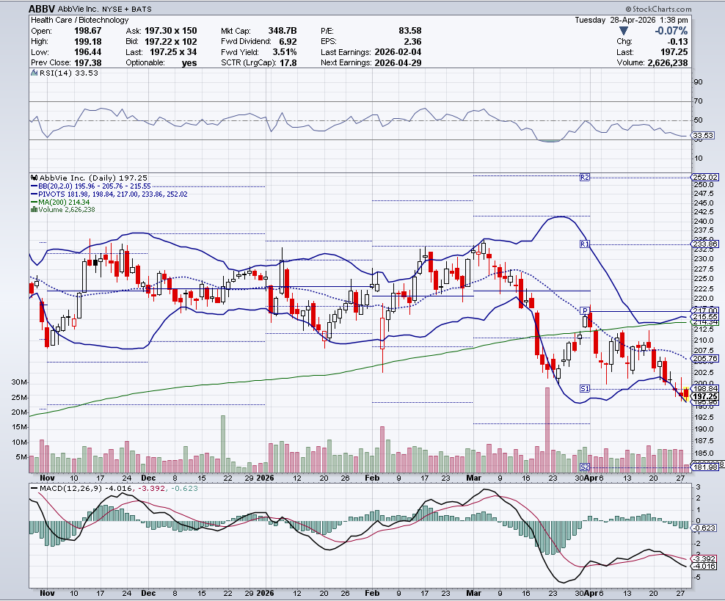Click the Dec label on price chart axis
This screenshot has height=601, width=725.
tap(148, 478)
